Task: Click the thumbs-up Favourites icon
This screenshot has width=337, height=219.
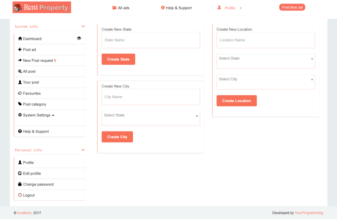Action: click(x=20, y=93)
